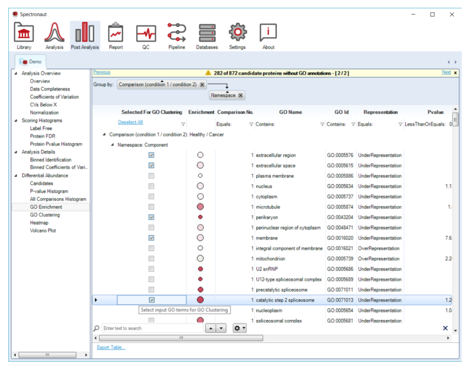This screenshot has height=370, width=470.
Task: Select GO Clustering in the tree
Action: coord(45,215)
